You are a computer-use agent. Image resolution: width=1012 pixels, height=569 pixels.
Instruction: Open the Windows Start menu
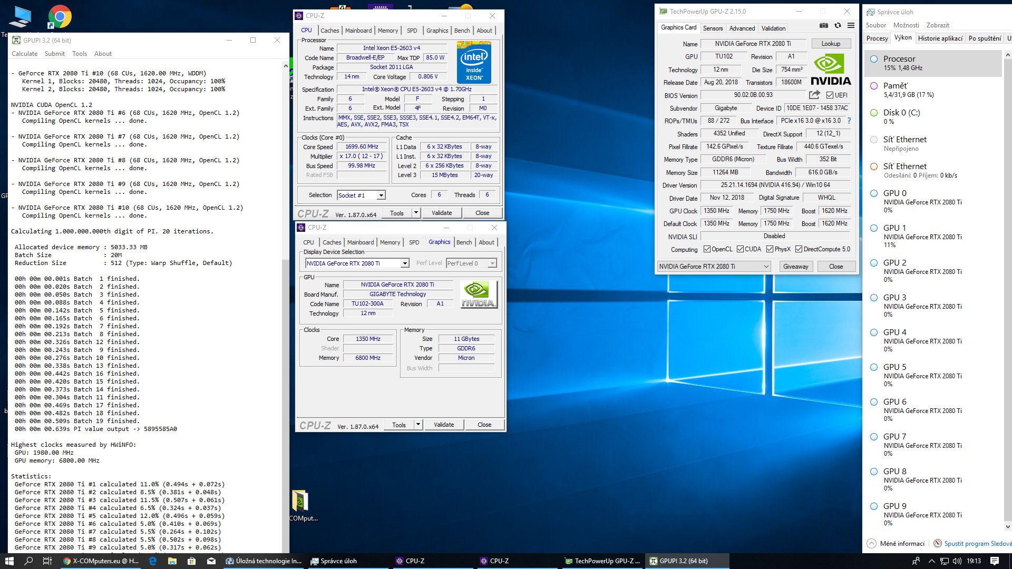(x=9, y=561)
